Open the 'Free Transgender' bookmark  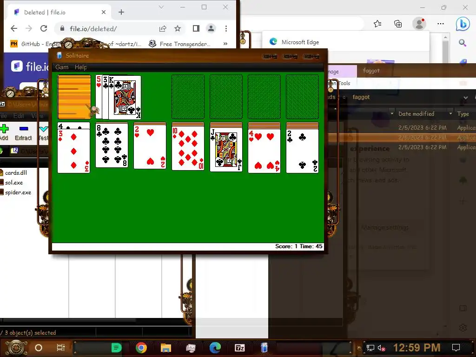[180, 44]
